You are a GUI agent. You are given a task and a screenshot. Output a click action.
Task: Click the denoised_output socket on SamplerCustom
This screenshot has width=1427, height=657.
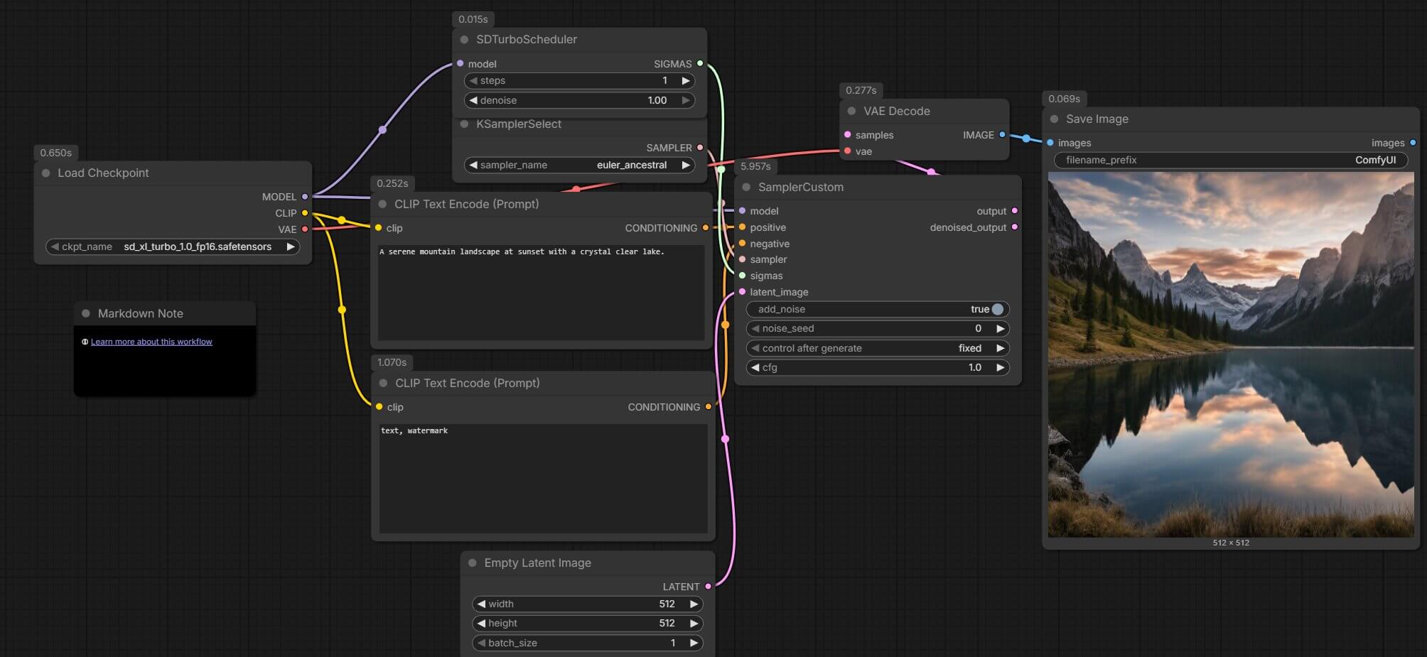tap(1015, 227)
